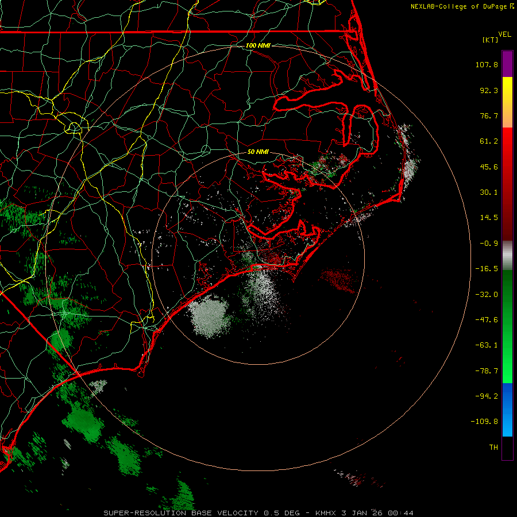Pick the gray near-zero color bar segment
517x517 pixels.
point(507,255)
